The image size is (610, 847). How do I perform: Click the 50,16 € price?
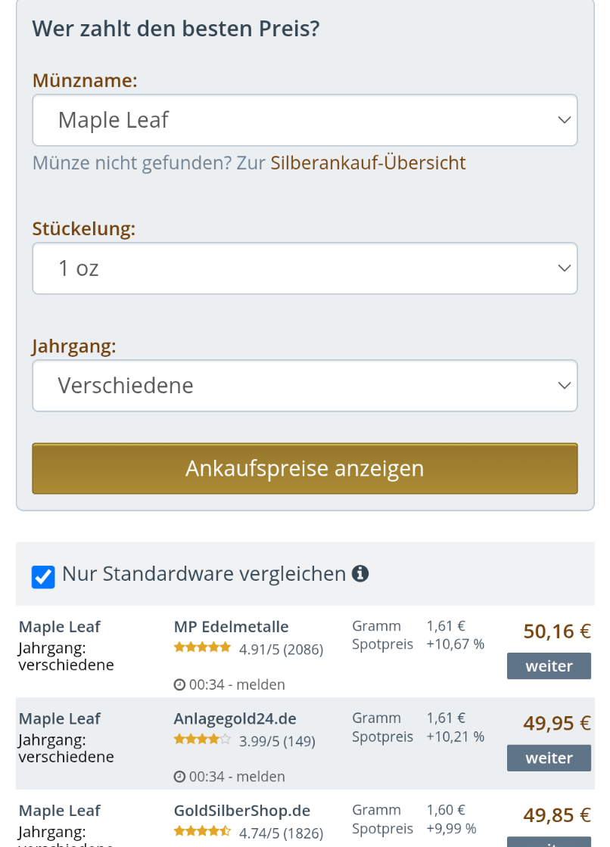556,631
